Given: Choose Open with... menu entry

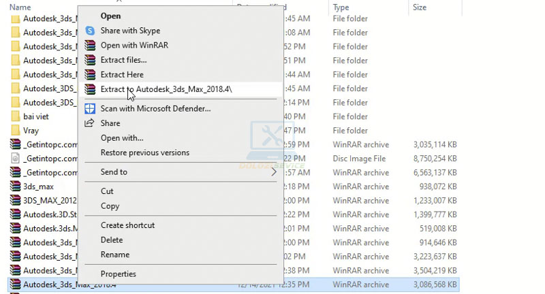Looking at the screenshot, I should (121, 138).
